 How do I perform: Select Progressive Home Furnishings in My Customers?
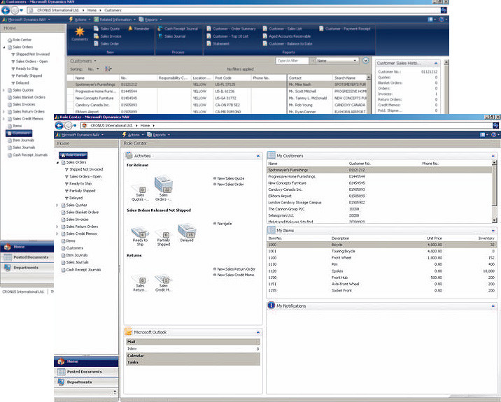pyautogui.click(x=379, y=177)
